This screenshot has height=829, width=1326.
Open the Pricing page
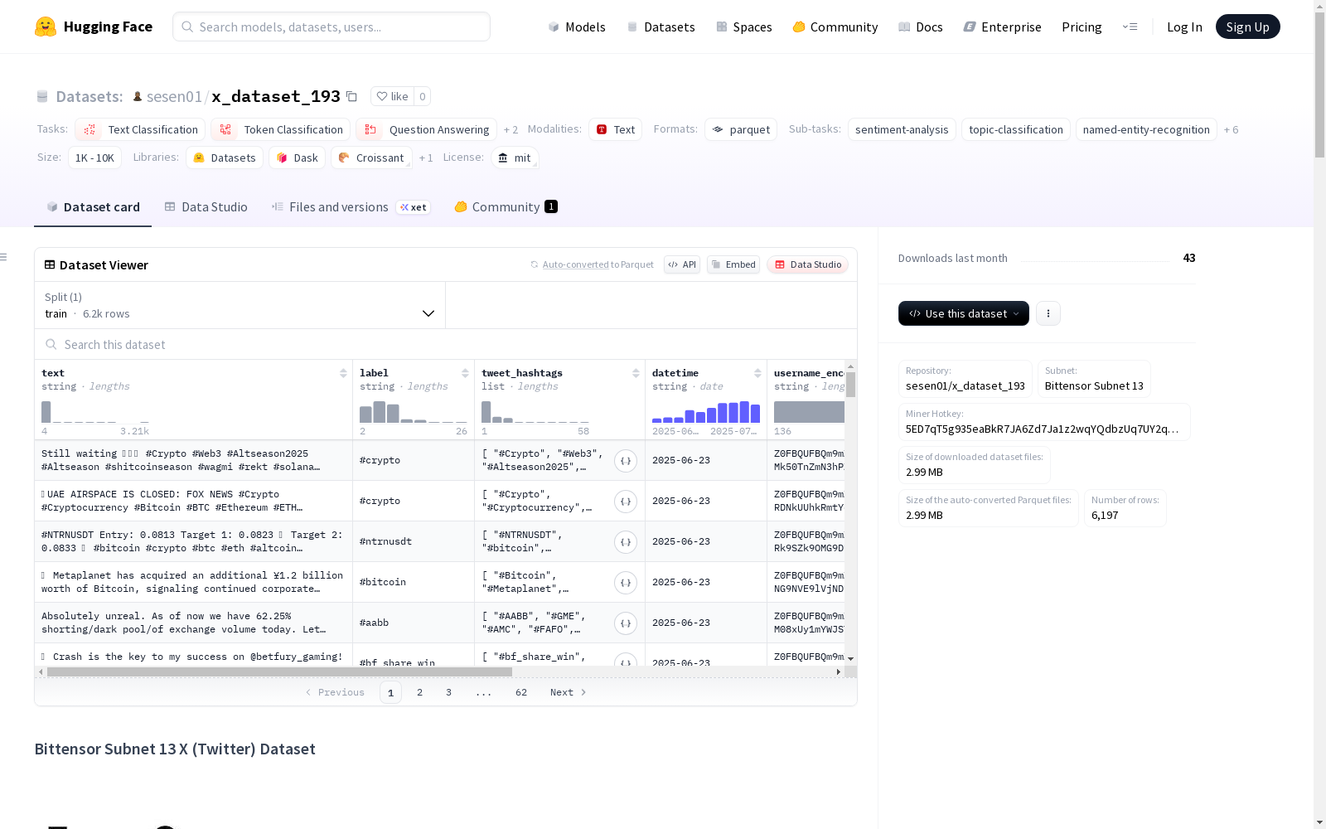click(1082, 27)
